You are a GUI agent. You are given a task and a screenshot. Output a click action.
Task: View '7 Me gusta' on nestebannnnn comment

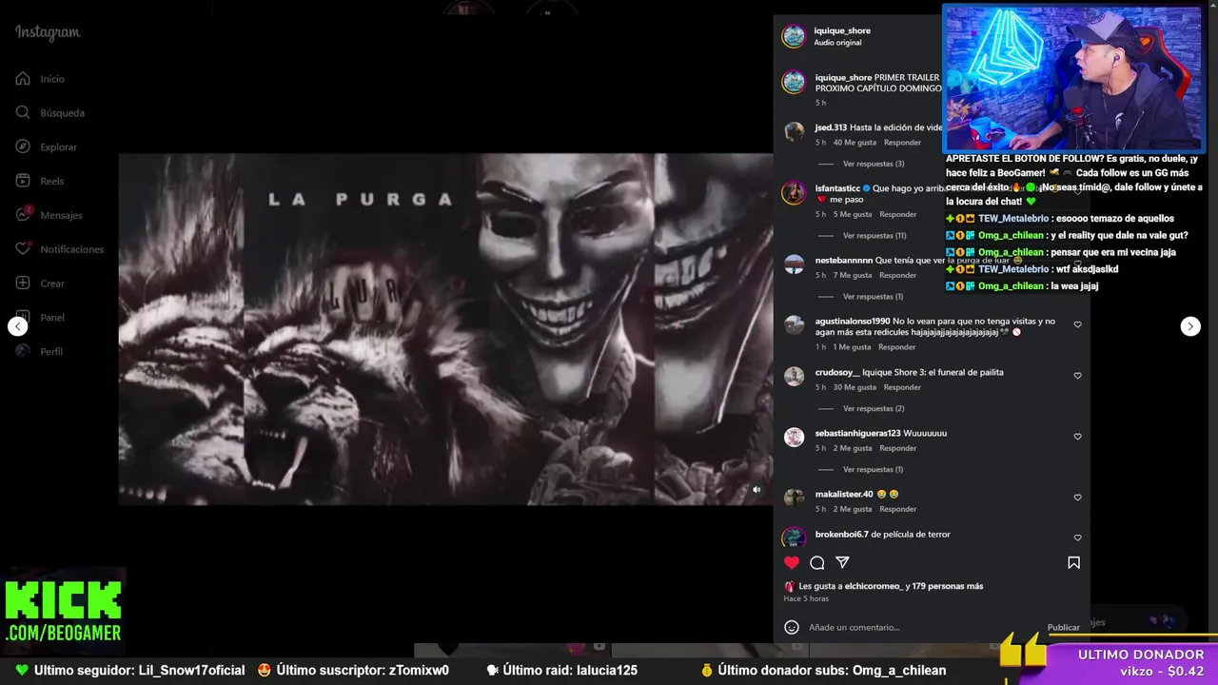[x=853, y=275]
